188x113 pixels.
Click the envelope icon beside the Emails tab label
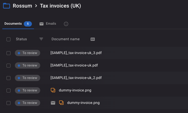pos(42,24)
